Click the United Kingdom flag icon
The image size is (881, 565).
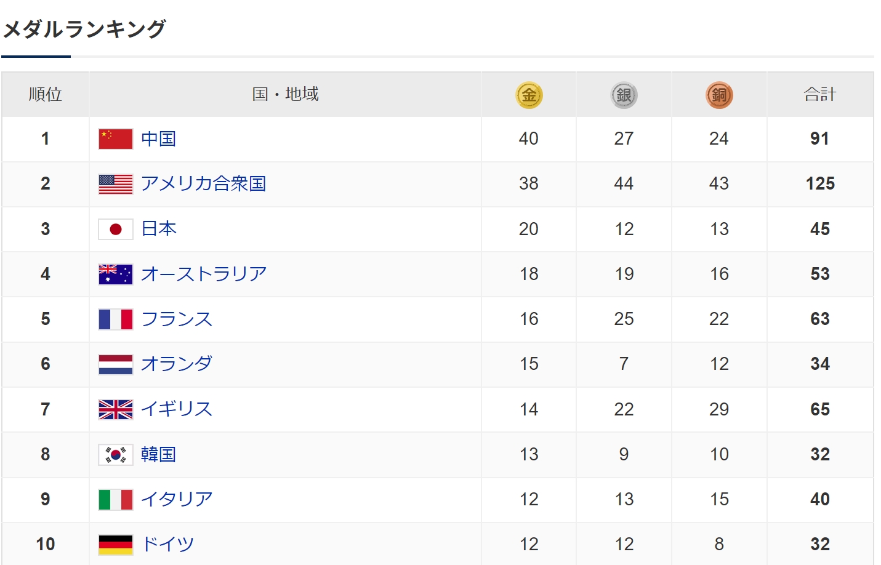point(116,409)
